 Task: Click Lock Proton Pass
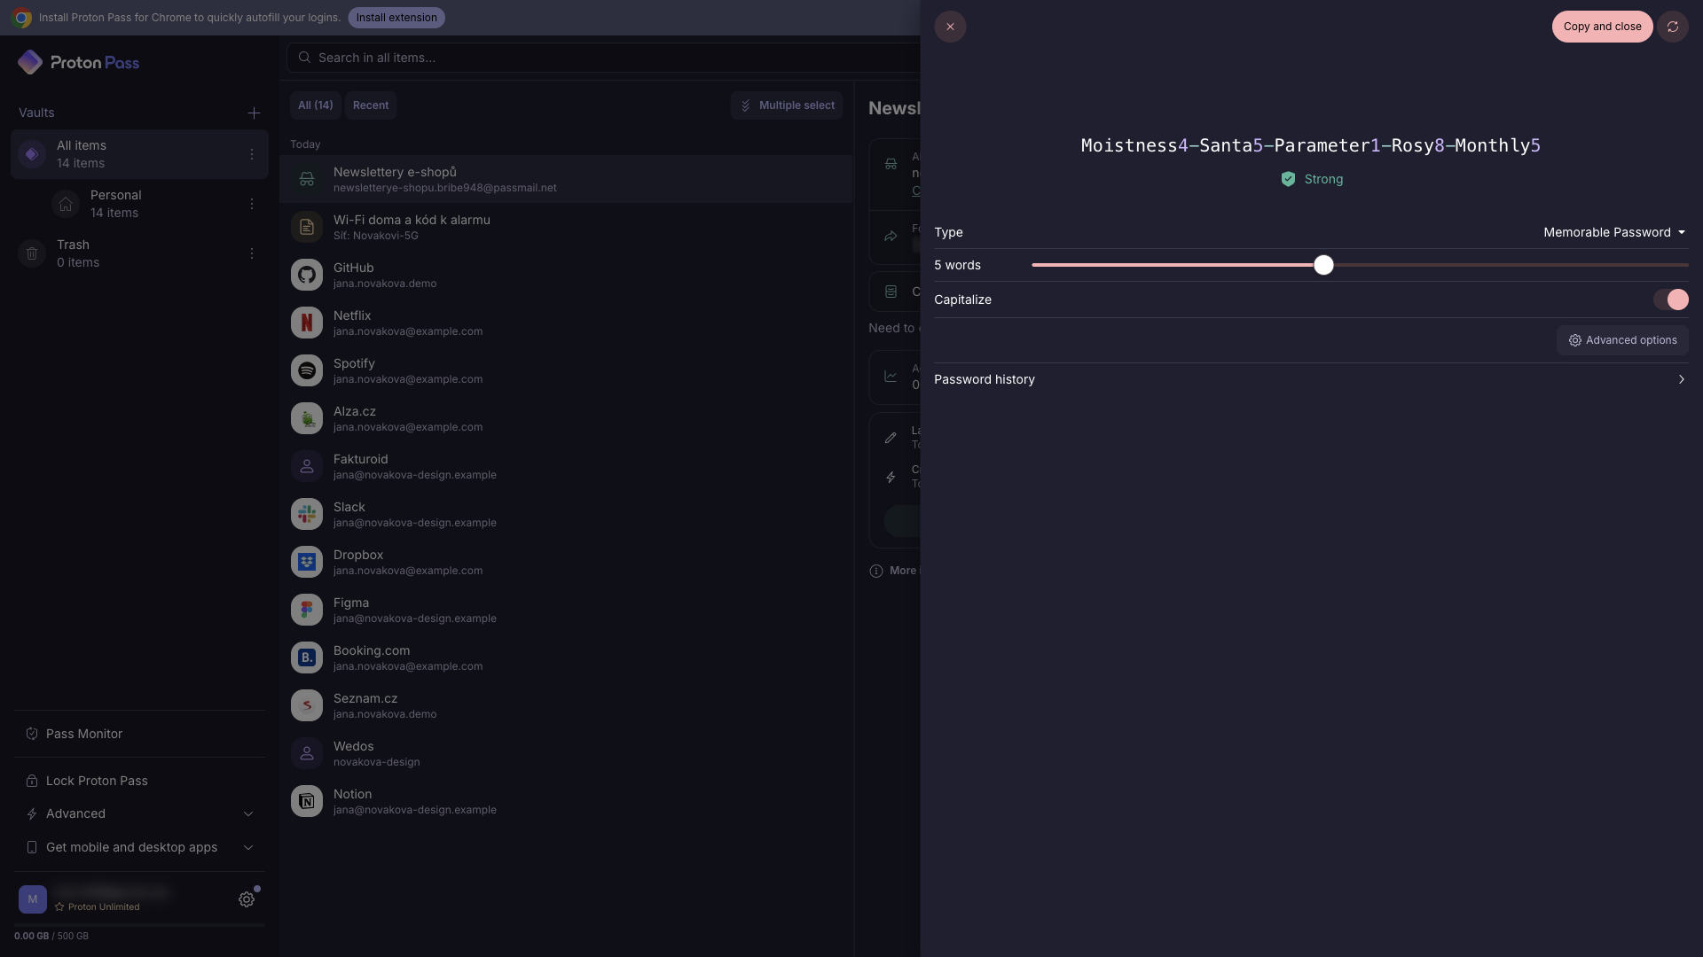coord(139,781)
